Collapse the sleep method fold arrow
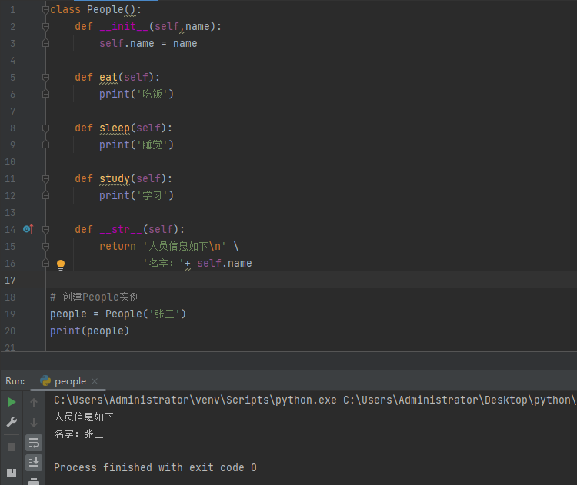The width and height of the screenshot is (577, 485). coord(45,128)
